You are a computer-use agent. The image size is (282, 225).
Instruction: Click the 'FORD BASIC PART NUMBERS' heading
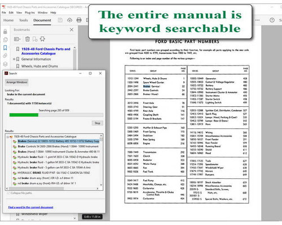click(x=187, y=42)
